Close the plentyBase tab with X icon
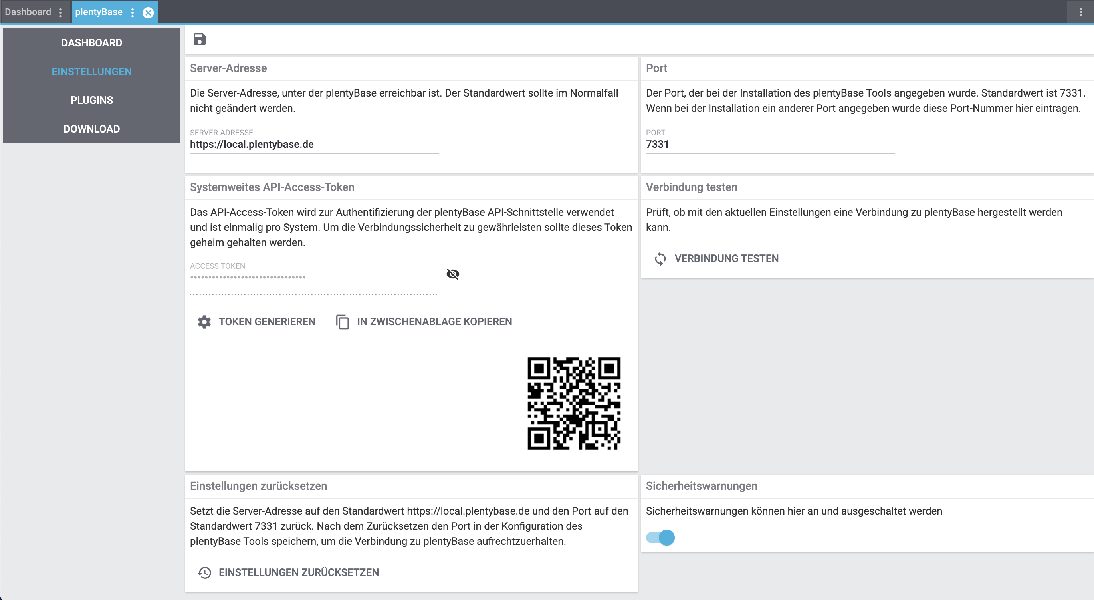 click(148, 12)
